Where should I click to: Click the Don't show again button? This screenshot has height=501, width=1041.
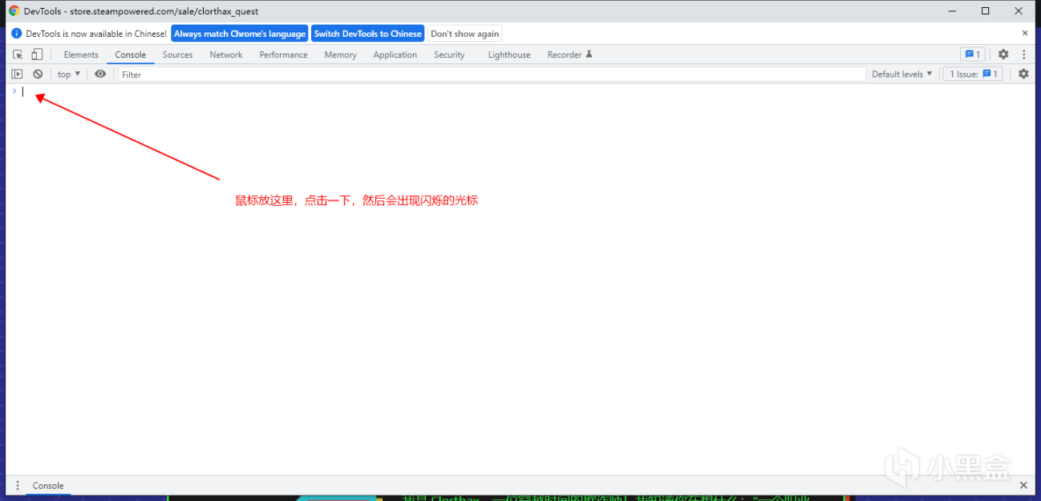click(464, 34)
